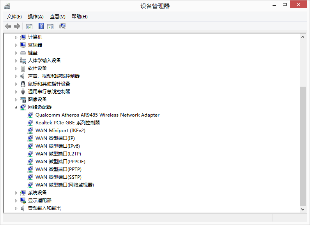Expand the 计算机 node
This screenshot has height=225, width=310.
(x=16, y=37)
